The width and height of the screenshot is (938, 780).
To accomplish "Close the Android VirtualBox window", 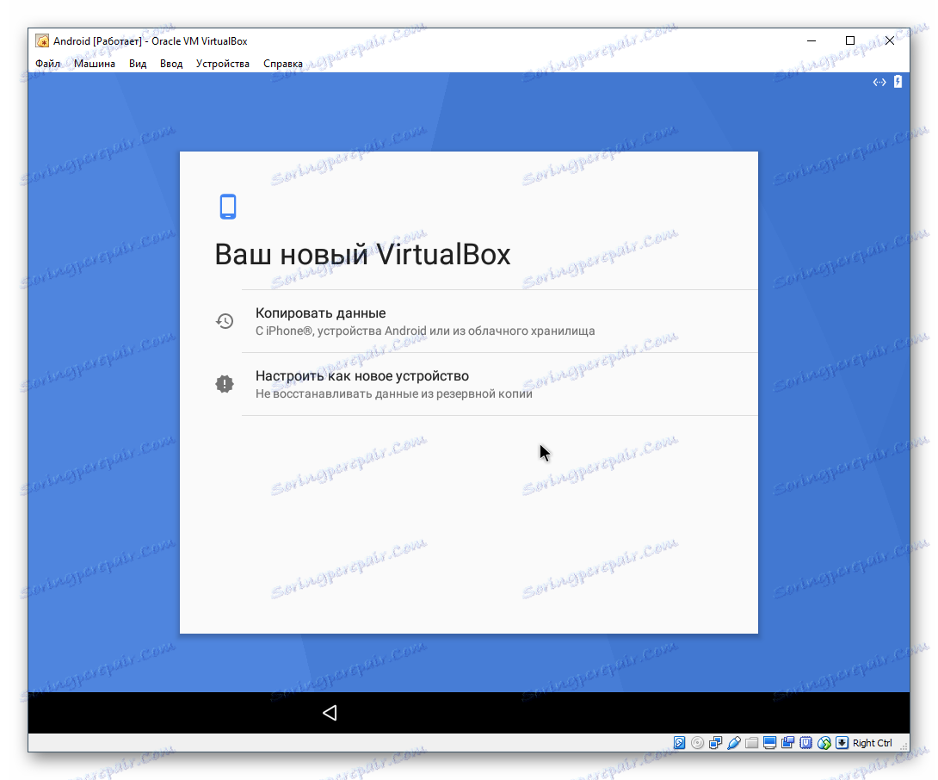I will (x=890, y=40).
